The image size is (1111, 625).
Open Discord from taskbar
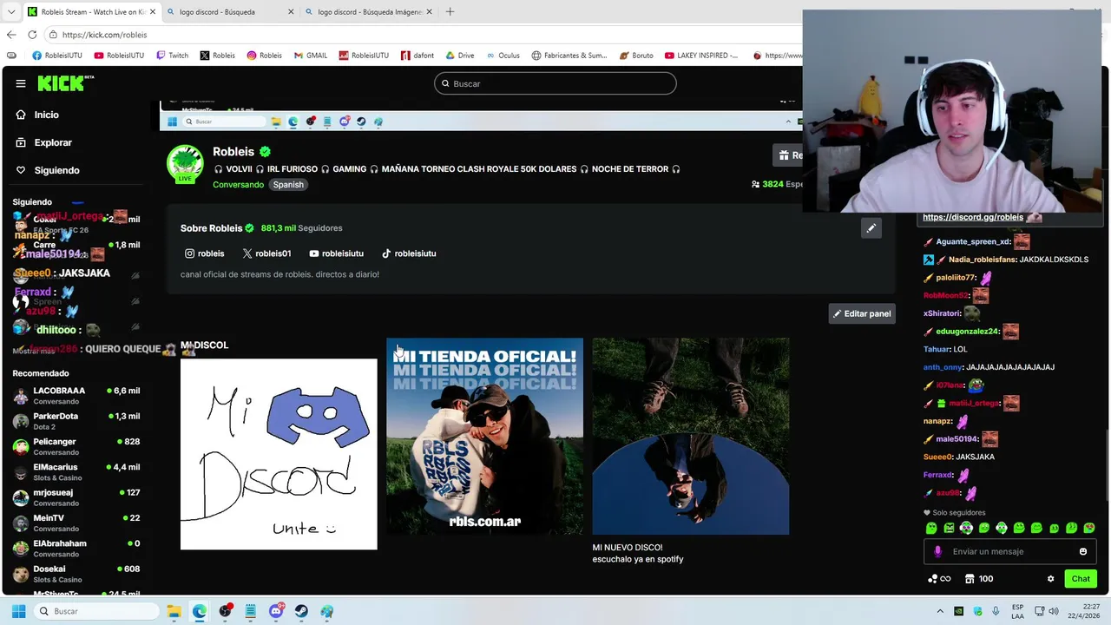(276, 611)
